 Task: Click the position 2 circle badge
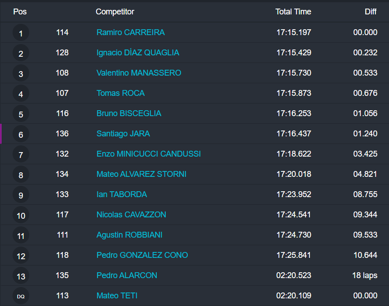[21, 53]
